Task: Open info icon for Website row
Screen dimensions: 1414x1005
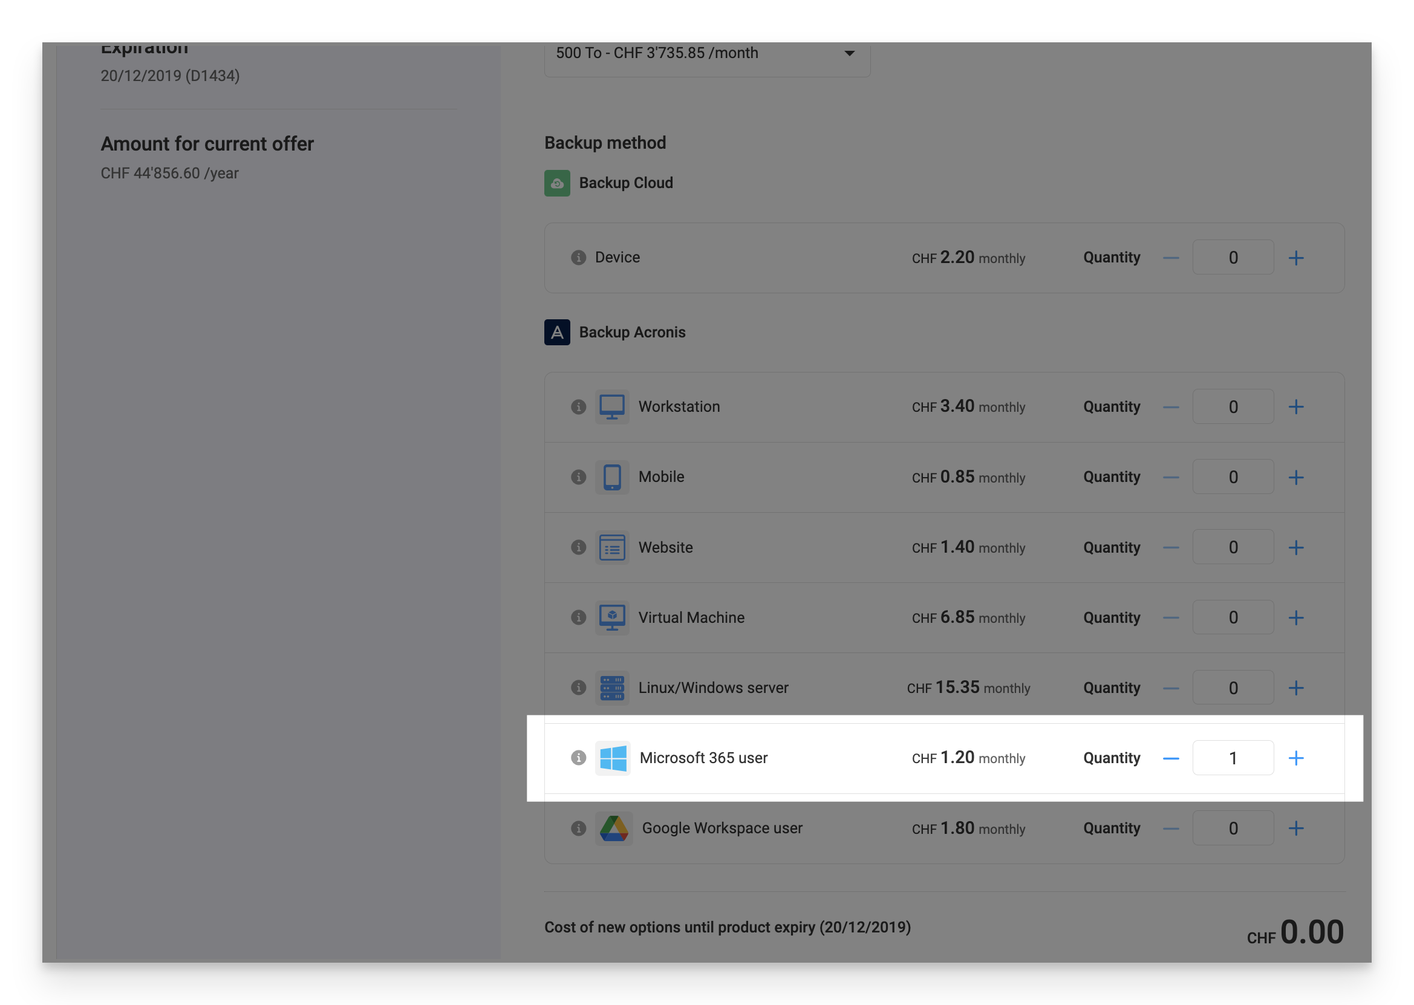Action: (x=579, y=547)
